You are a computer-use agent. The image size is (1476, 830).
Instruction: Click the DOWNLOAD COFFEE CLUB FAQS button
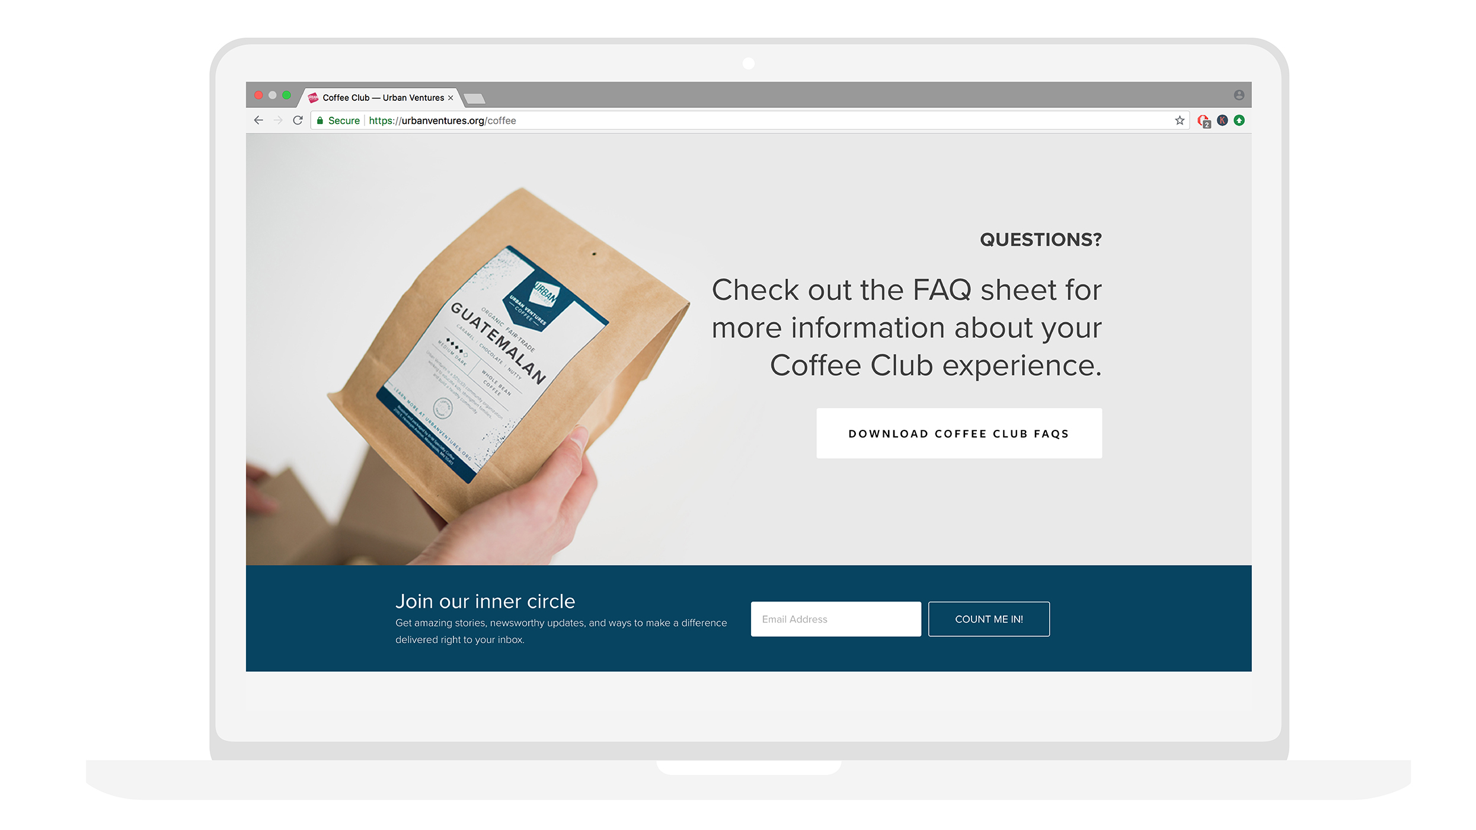959,433
